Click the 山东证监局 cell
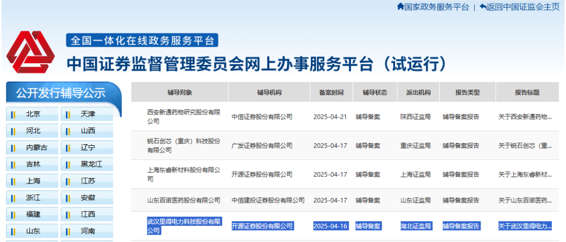Viewport: 566px width, 242px height. click(x=416, y=200)
